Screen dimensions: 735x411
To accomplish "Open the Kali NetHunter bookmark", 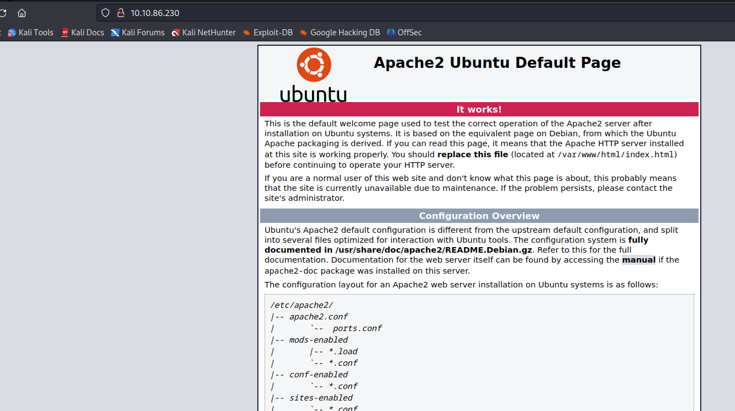I will [204, 33].
